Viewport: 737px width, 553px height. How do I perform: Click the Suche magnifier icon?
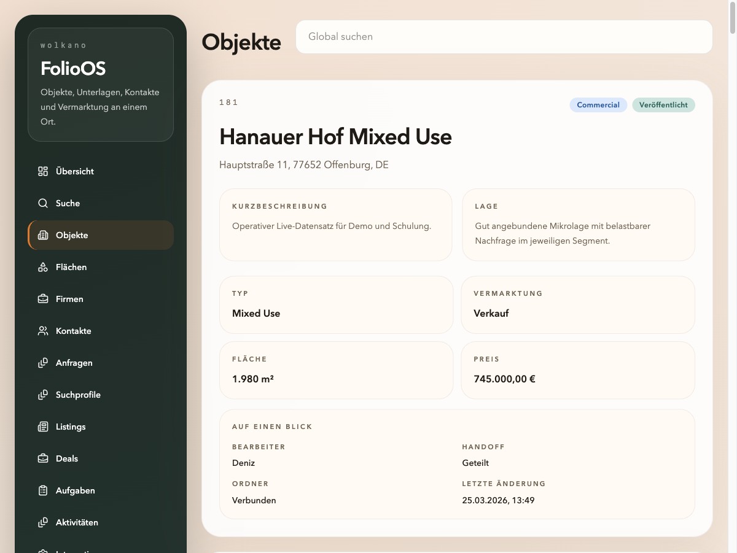42,203
